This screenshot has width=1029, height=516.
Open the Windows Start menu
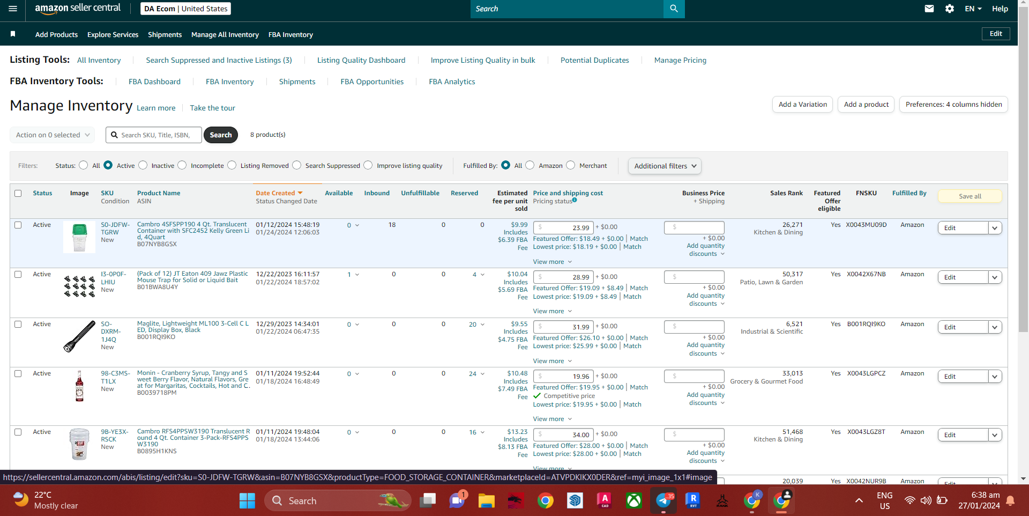(x=247, y=501)
